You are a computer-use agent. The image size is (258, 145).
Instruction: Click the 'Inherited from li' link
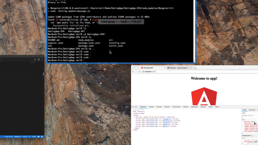(252, 136)
